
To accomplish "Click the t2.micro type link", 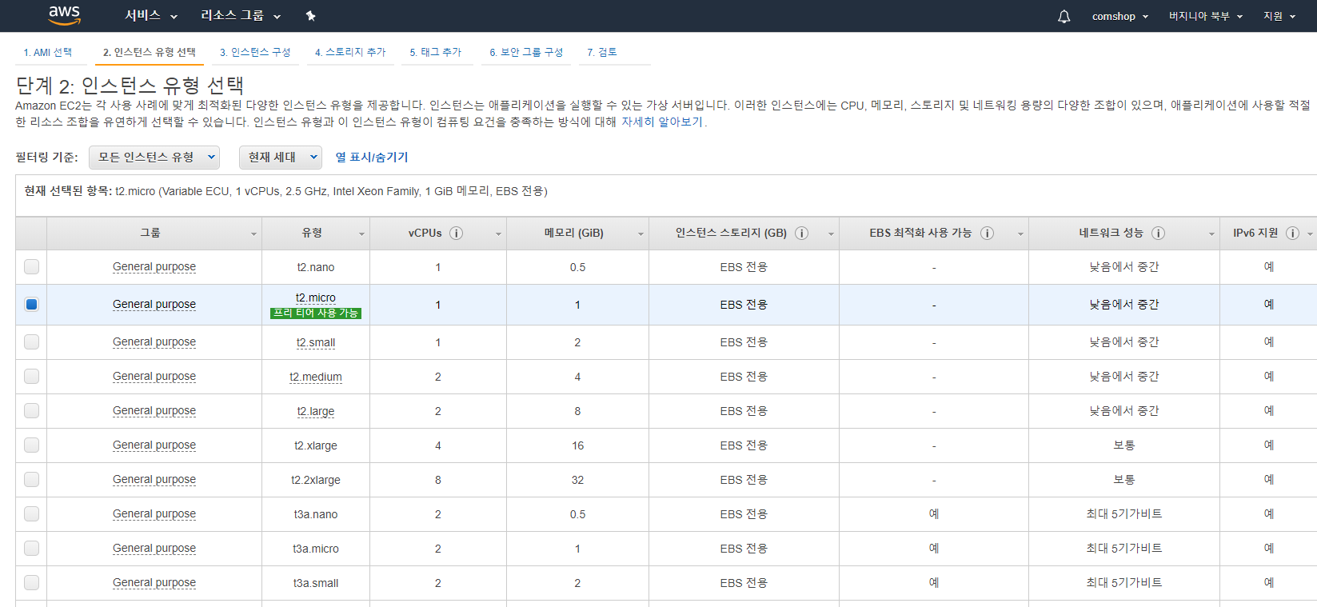I will pyautogui.click(x=316, y=298).
